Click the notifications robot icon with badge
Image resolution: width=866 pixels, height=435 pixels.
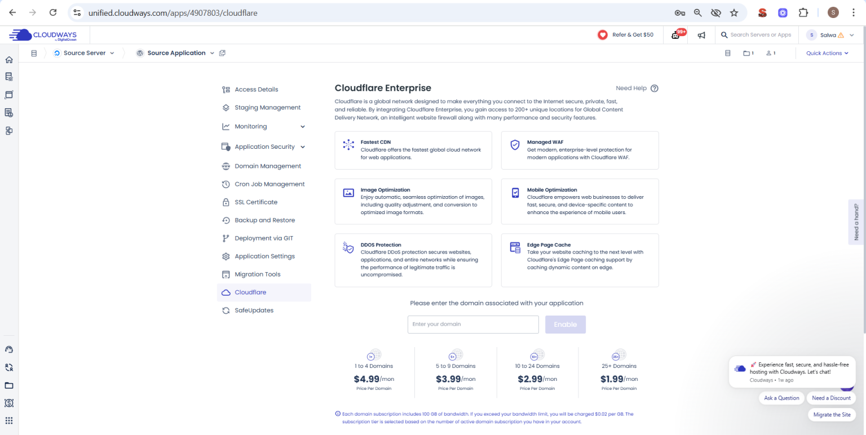(676, 35)
